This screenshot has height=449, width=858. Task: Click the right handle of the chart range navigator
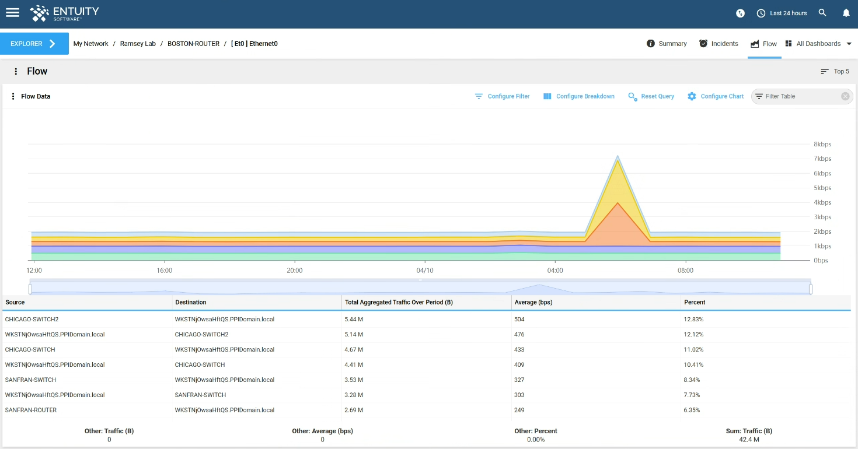coord(810,289)
